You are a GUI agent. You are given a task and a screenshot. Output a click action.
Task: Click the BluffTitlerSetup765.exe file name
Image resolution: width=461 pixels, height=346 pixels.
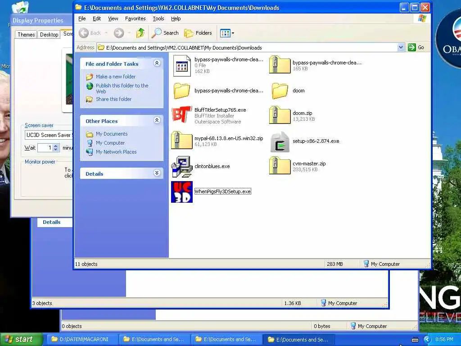(220, 110)
